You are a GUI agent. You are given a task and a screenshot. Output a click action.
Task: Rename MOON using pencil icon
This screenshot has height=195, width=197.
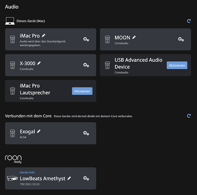[x=134, y=37]
